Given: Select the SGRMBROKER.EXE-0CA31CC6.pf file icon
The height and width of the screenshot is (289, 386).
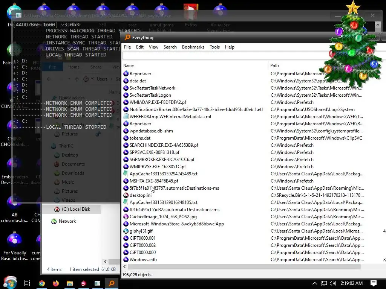Looking at the screenshot, I should tap(126, 160).
